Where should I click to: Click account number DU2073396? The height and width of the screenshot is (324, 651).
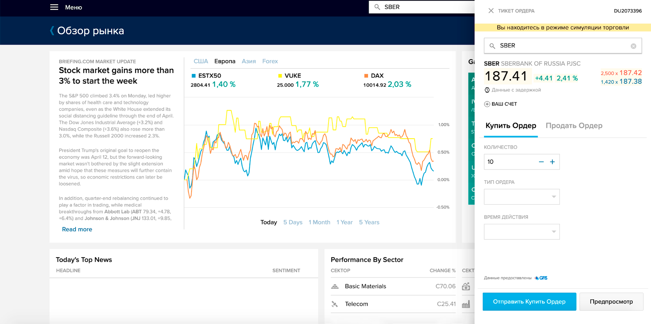click(x=628, y=11)
